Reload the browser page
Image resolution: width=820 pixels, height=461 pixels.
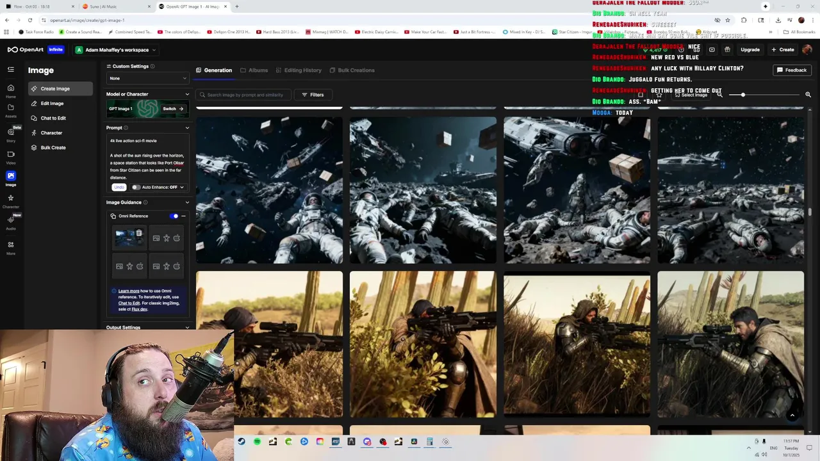coord(29,20)
